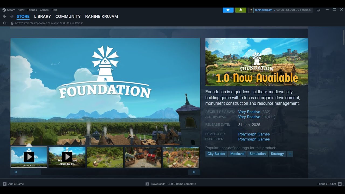Open the View menu
This screenshot has height=194, width=345.
(21, 10)
